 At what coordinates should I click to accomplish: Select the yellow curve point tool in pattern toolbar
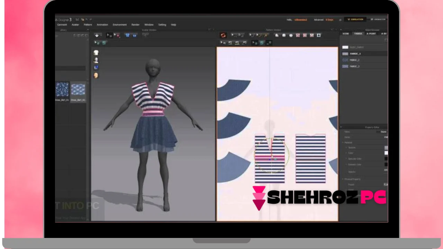266,35
